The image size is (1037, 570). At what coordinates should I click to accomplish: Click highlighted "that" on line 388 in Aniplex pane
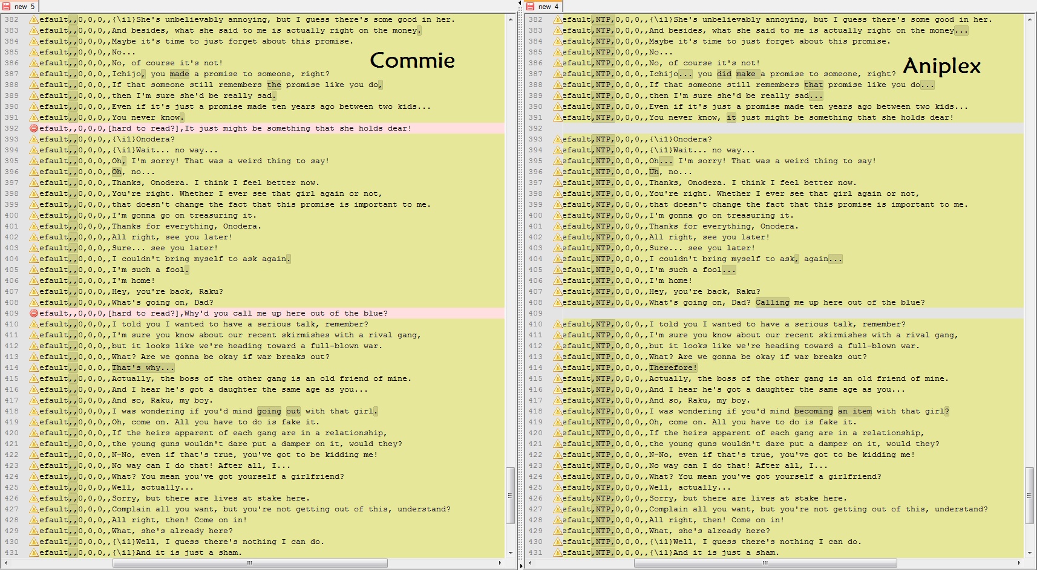[x=814, y=85]
